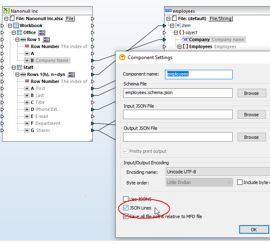Viewport: 270px width, 244px height.
Task: Collapse the object node in employees
Action: tap(175, 32)
